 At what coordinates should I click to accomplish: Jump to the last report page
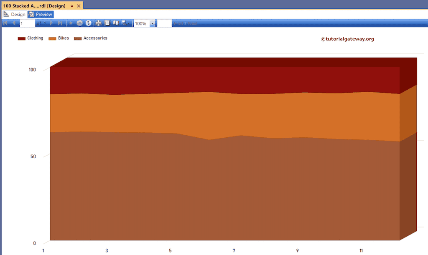pos(60,23)
